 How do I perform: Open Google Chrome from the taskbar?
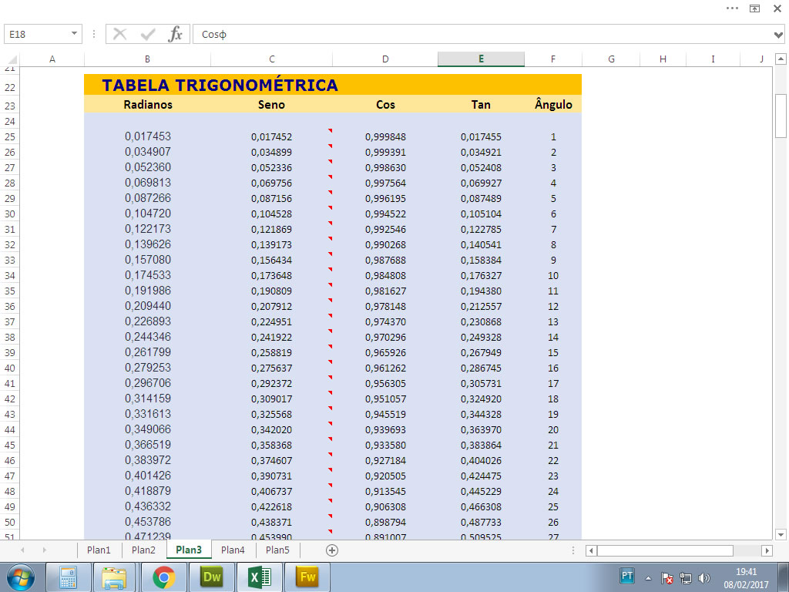point(163,577)
